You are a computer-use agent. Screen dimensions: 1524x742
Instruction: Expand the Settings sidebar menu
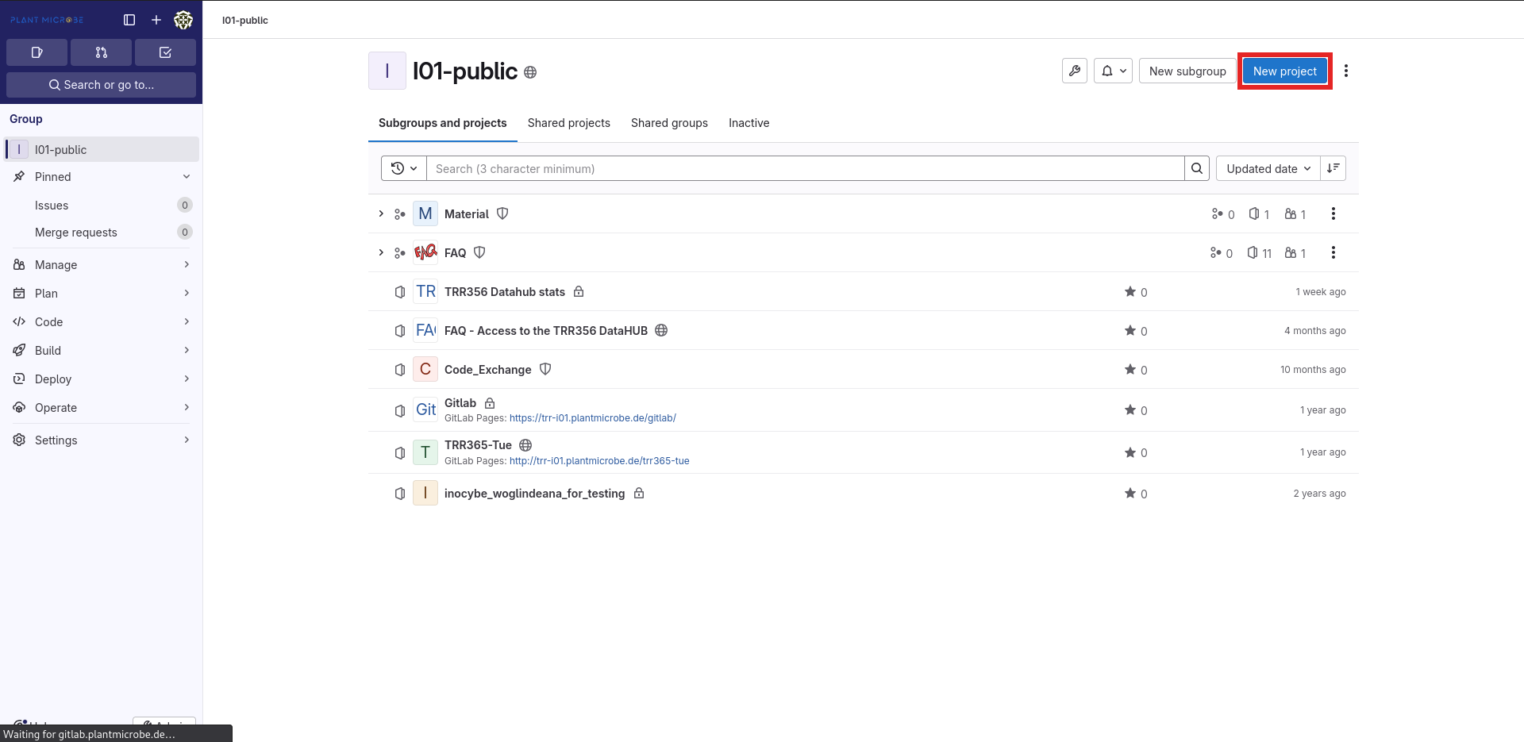pyautogui.click(x=101, y=440)
